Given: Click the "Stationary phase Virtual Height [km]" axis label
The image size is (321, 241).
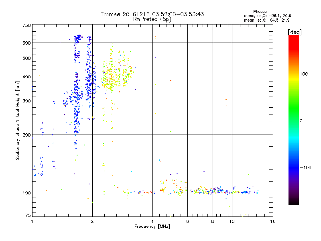Looking at the screenshot, I should pyautogui.click(x=18, y=121).
